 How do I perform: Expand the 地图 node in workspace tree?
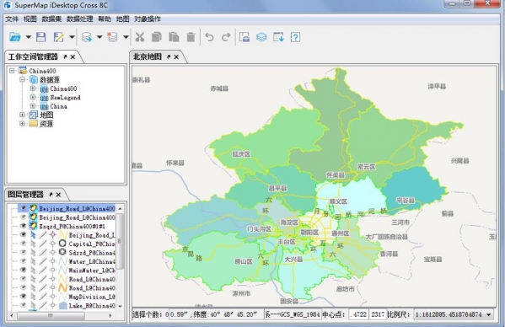coord(22,115)
